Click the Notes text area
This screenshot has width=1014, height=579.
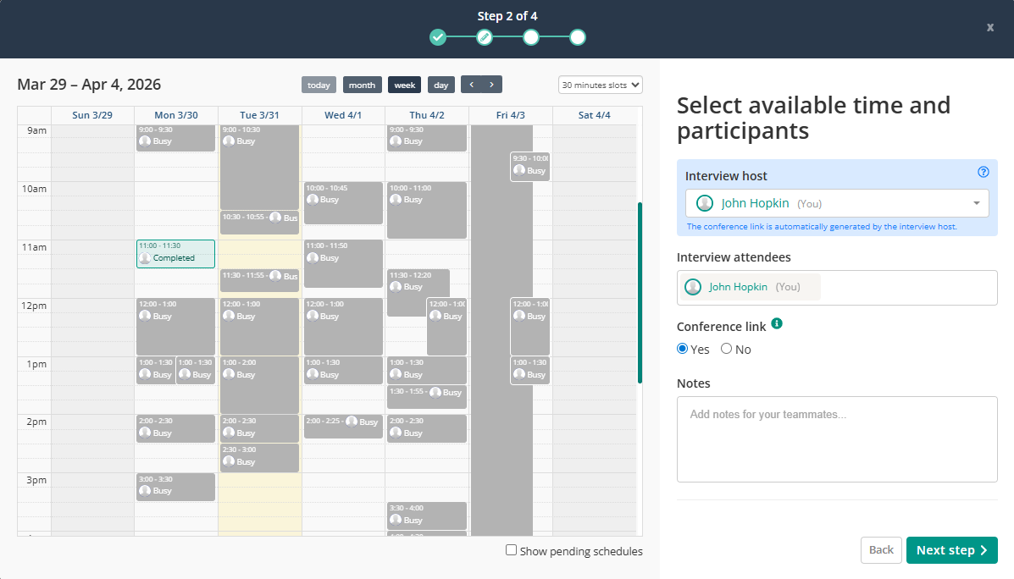836,438
